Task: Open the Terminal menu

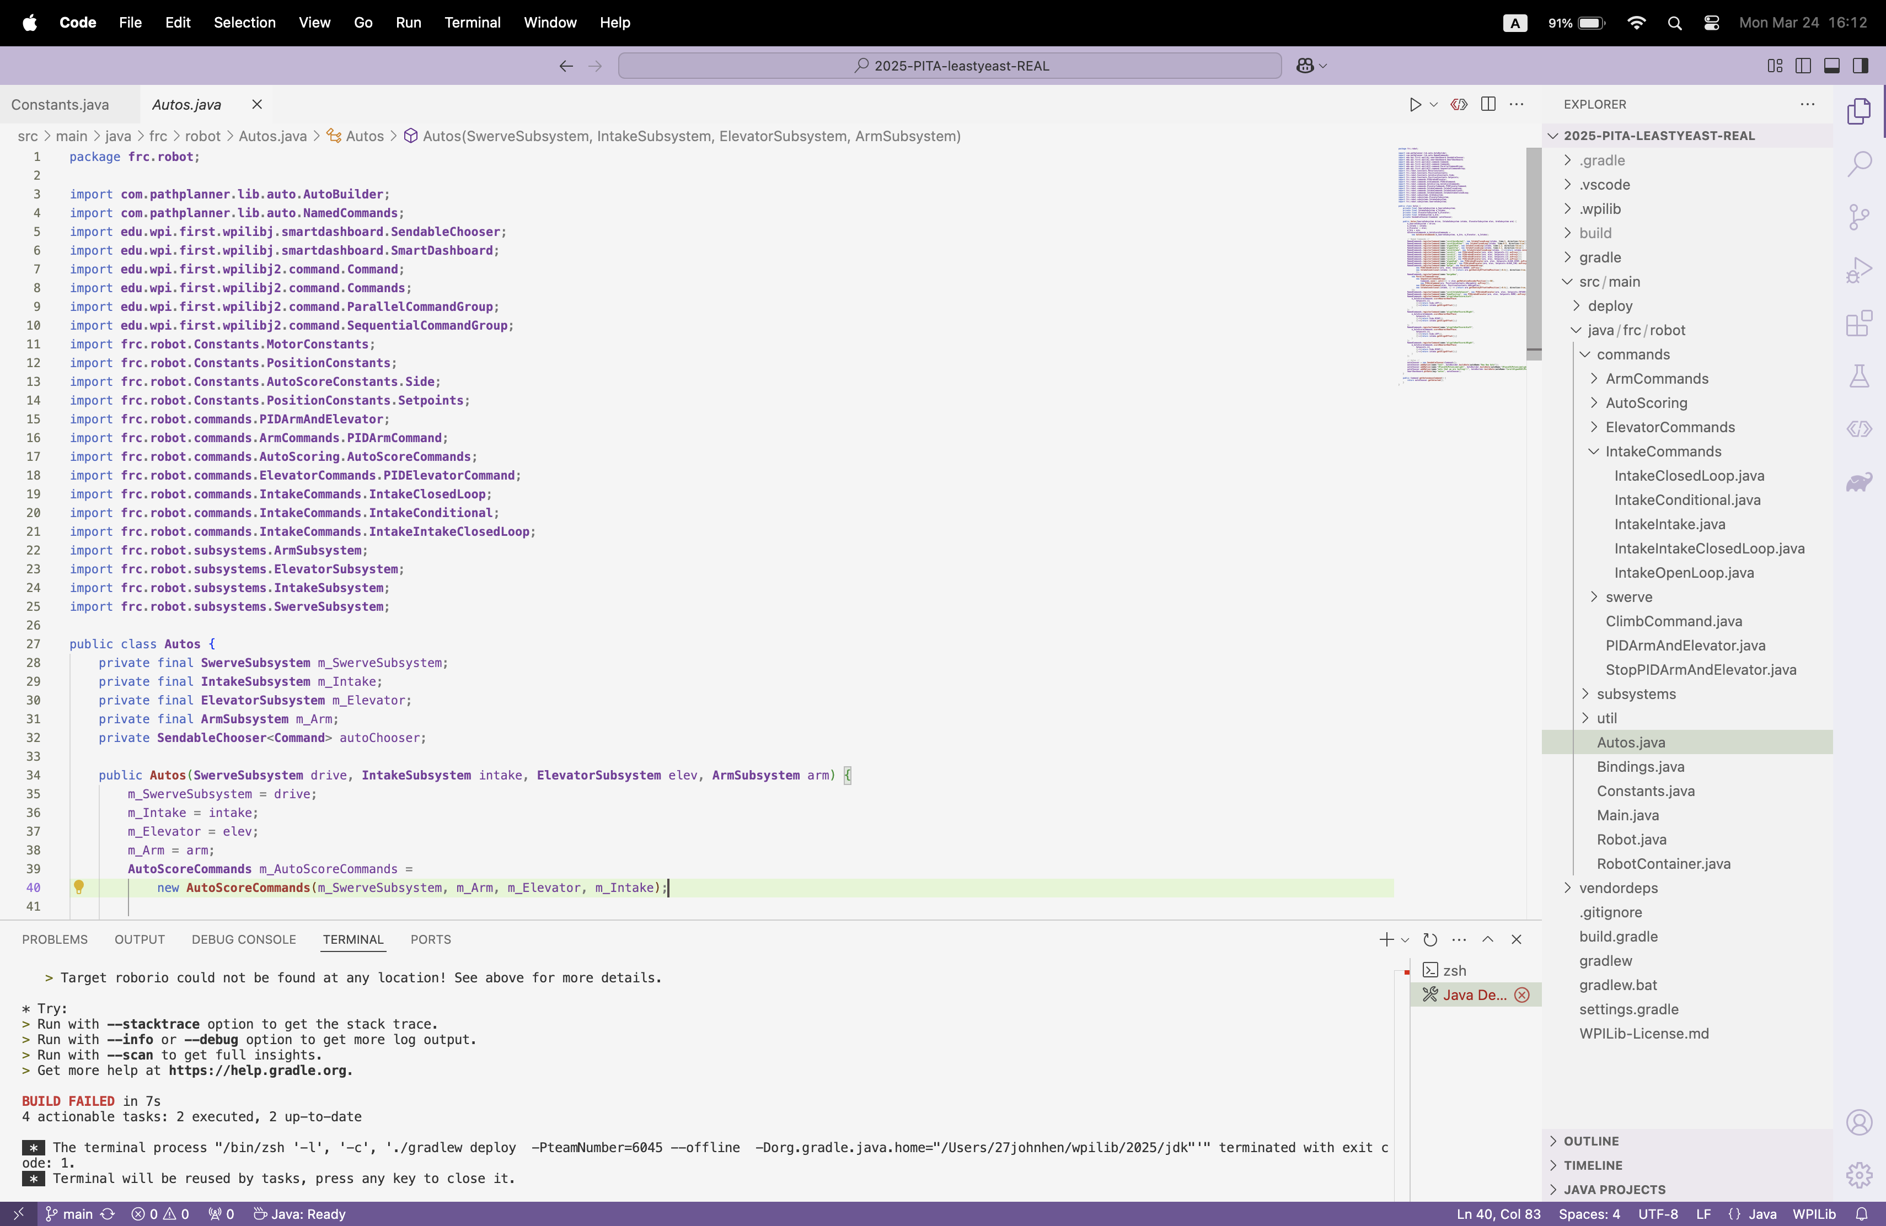Action: click(x=472, y=23)
